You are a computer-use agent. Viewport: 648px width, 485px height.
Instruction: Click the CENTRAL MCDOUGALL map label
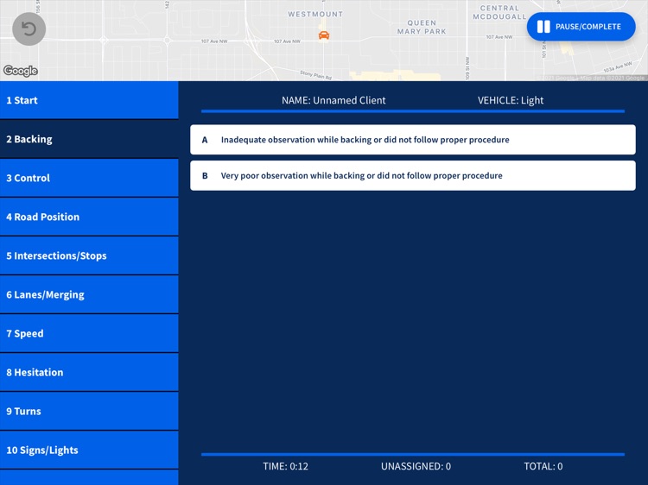coord(499,12)
